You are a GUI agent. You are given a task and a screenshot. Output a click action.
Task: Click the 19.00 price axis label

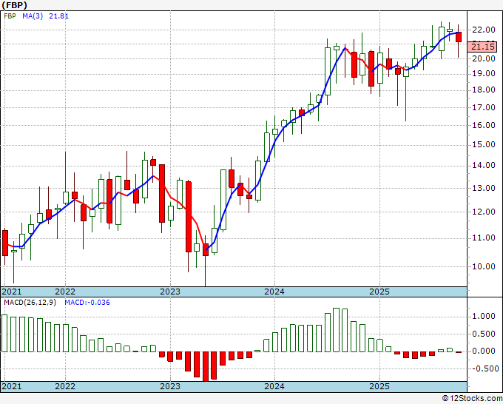[x=484, y=73]
